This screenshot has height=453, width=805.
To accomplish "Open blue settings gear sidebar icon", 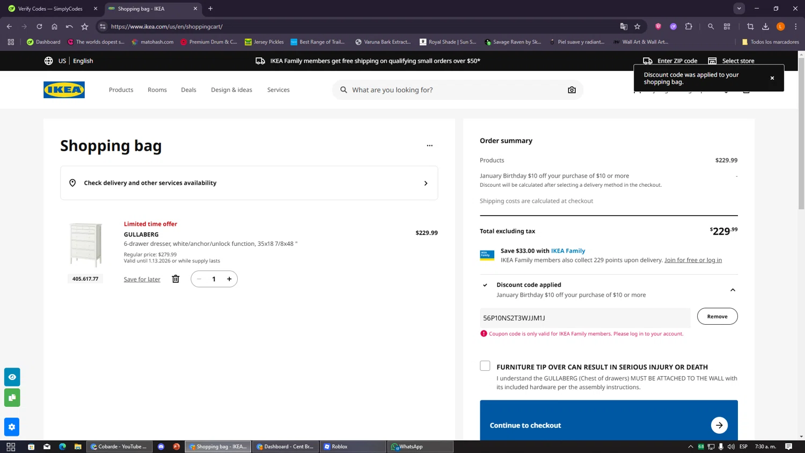I will [x=12, y=427].
